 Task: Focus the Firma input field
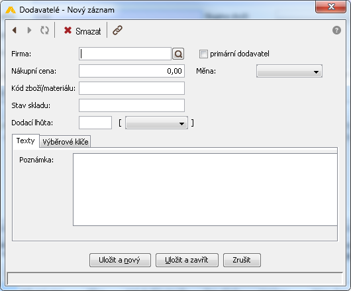[125, 54]
